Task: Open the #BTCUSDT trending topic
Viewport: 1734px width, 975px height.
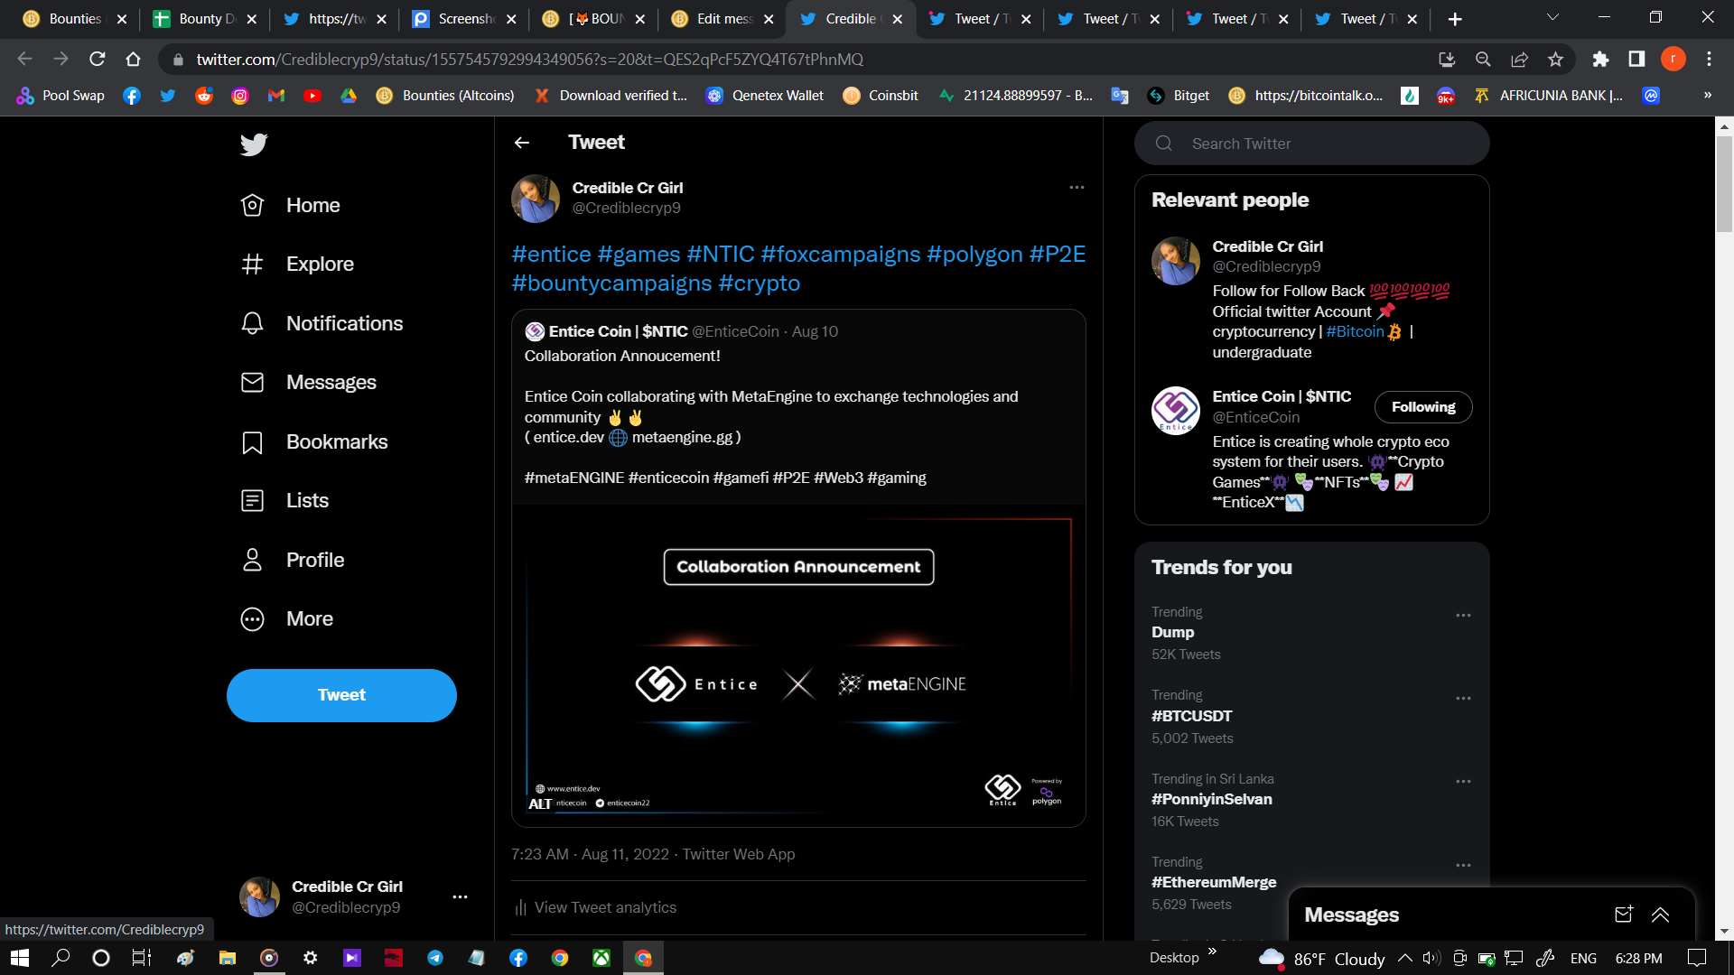Action: pyautogui.click(x=1191, y=716)
